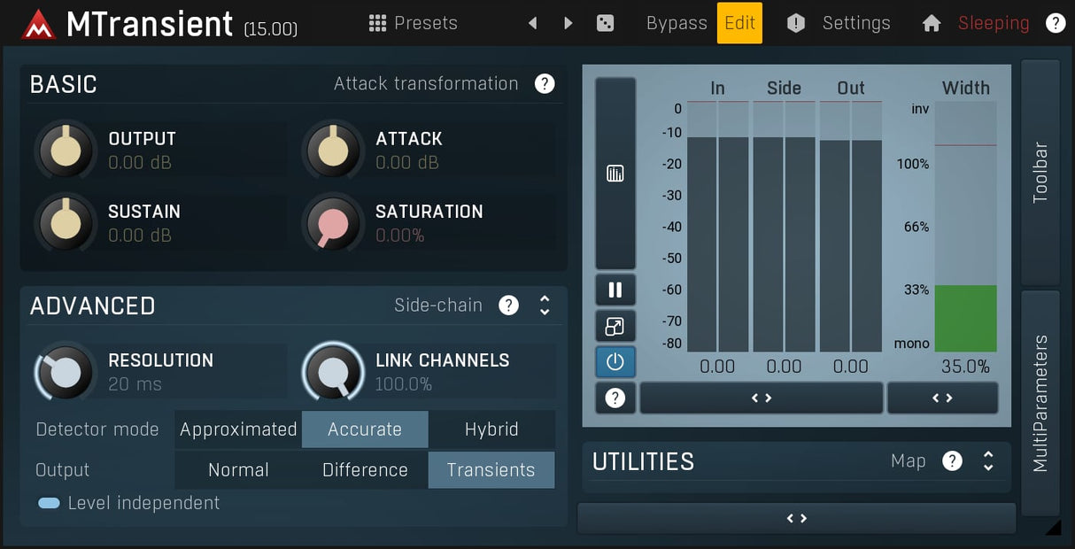Open the Toolbar side tab
Screen dimensions: 1075x549
(1040, 173)
